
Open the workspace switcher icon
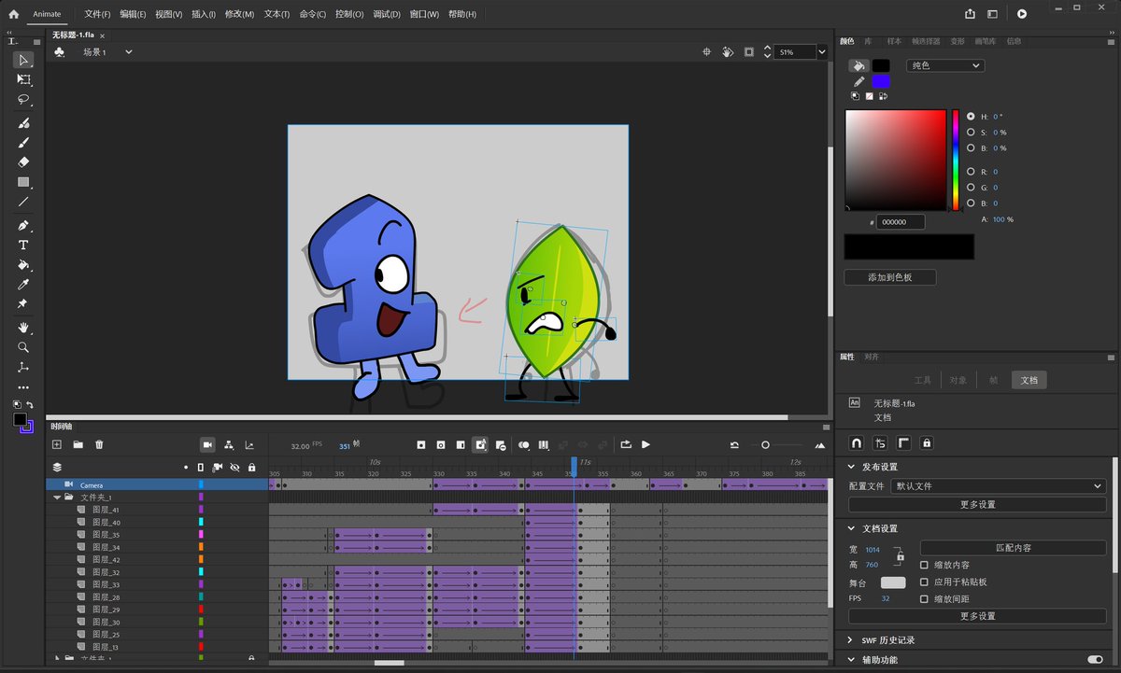[992, 14]
